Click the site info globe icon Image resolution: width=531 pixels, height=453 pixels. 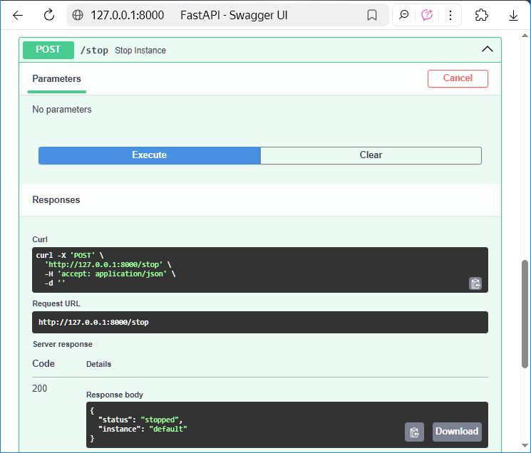click(x=78, y=15)
